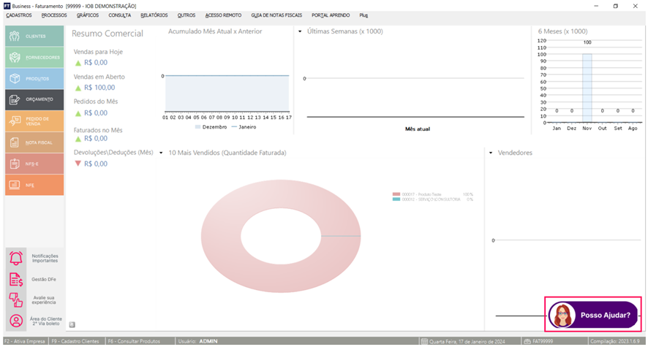Expand the Vendedores dropdown arrow

click(x=491, y=153)
